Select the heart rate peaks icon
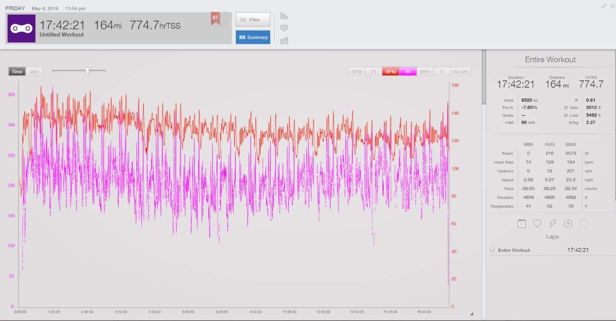Screen dimensions: 616x321 coord(537,224)
